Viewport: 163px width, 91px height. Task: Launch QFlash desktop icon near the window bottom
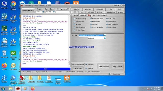[67, 79]
